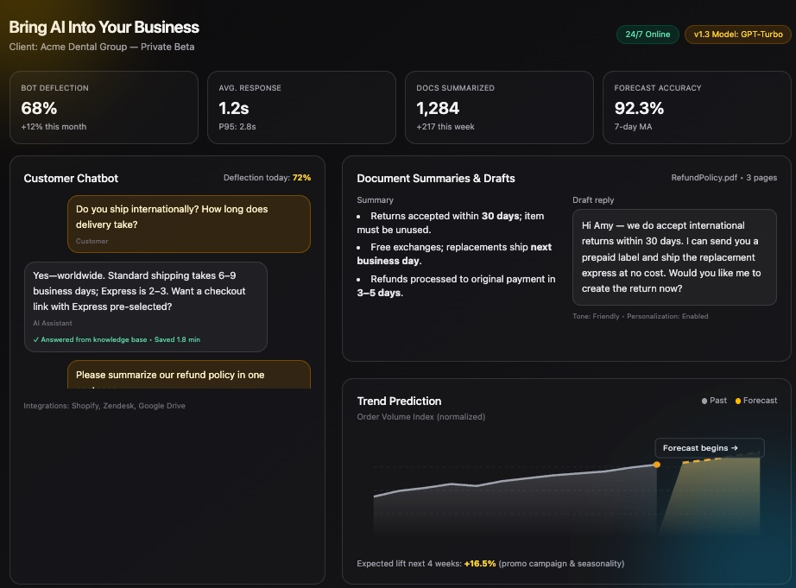This screenshot has height=588, width=796.
Task: Click the orange Forecast legend dot
Action: (x=737, y=401)
